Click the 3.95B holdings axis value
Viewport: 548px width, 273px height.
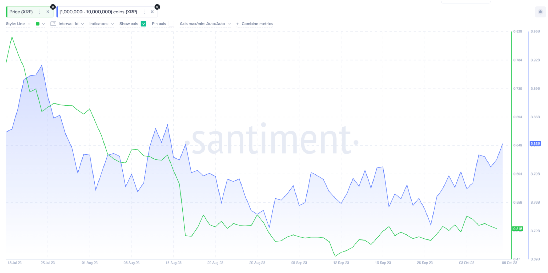pos(535,31)
